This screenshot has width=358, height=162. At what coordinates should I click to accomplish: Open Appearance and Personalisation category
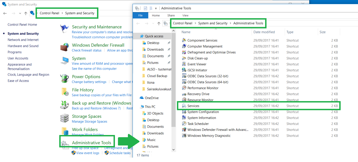point(20,67)
